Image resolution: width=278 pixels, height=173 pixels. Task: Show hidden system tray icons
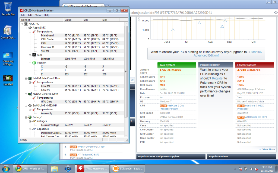[x=235, y=169]
